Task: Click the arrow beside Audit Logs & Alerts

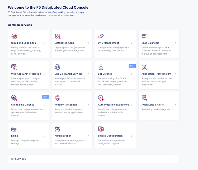Action: point(175,105)
